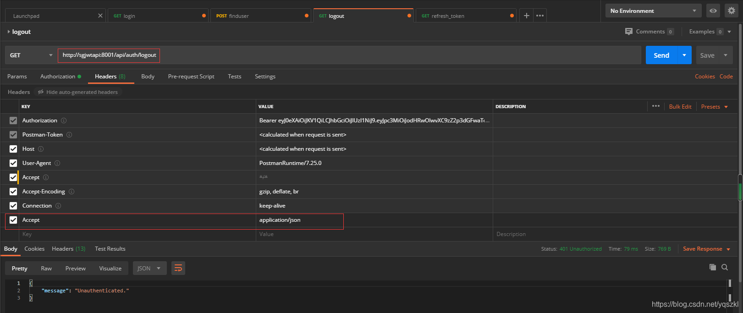This screenshot has height=313, width=743.
Task: Switch to the GET refresh_token tab
Action: pyautogui.click(x=466, y=16)
